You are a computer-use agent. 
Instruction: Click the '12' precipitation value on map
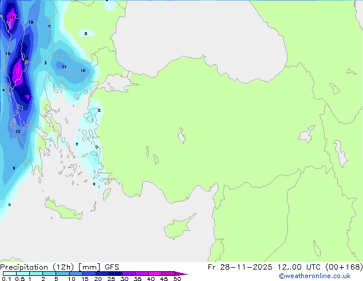(x=18, y=132)
